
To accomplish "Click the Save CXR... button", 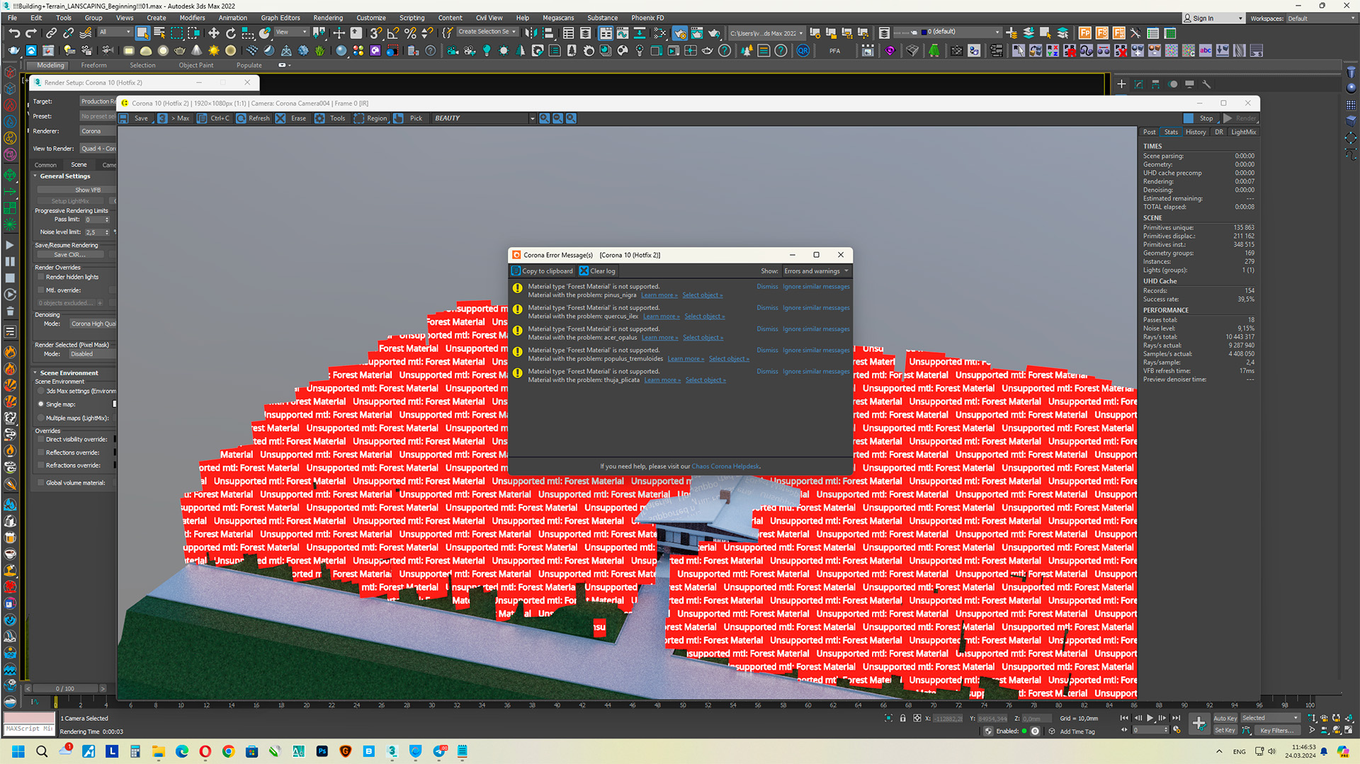I will pos(70,255).
